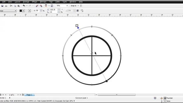The width and height of the screenshot is (183, 103).
Task: Open the fountain fill type dropdown
Action: 15,11
